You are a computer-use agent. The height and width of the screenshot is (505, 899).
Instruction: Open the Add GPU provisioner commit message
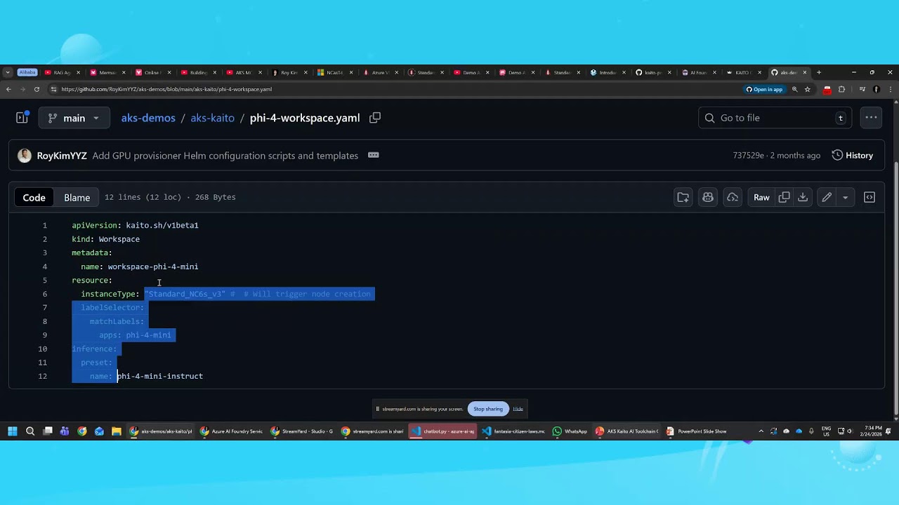tap(225, 156)
